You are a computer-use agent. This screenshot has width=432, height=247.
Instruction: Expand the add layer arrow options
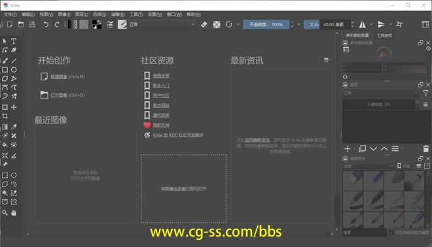pos(354,149)
